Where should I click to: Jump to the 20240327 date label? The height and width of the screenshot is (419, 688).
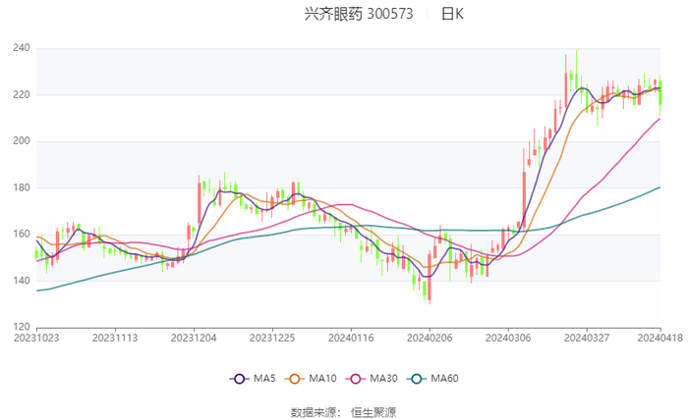587,337
